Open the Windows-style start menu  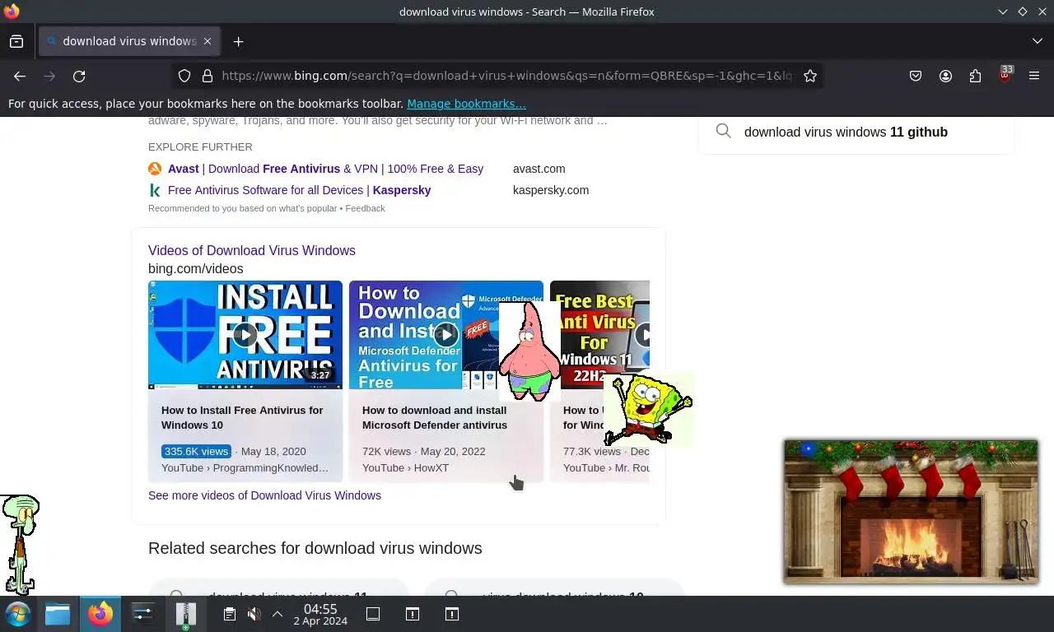(x=17, y=614)
